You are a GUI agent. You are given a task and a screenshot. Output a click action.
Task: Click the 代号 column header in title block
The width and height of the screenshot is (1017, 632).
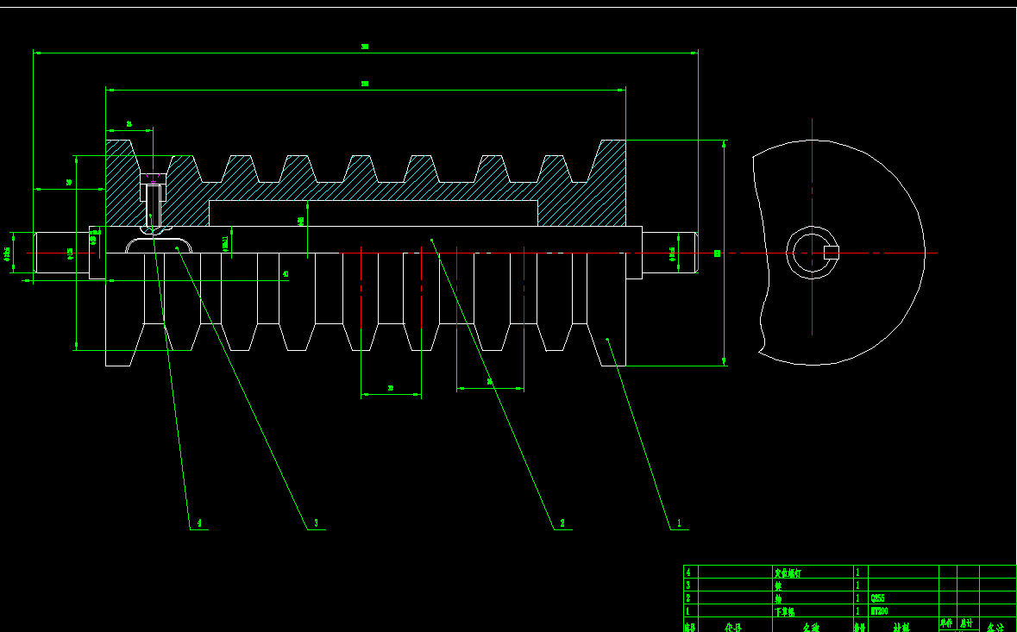(x=733, y=628)
